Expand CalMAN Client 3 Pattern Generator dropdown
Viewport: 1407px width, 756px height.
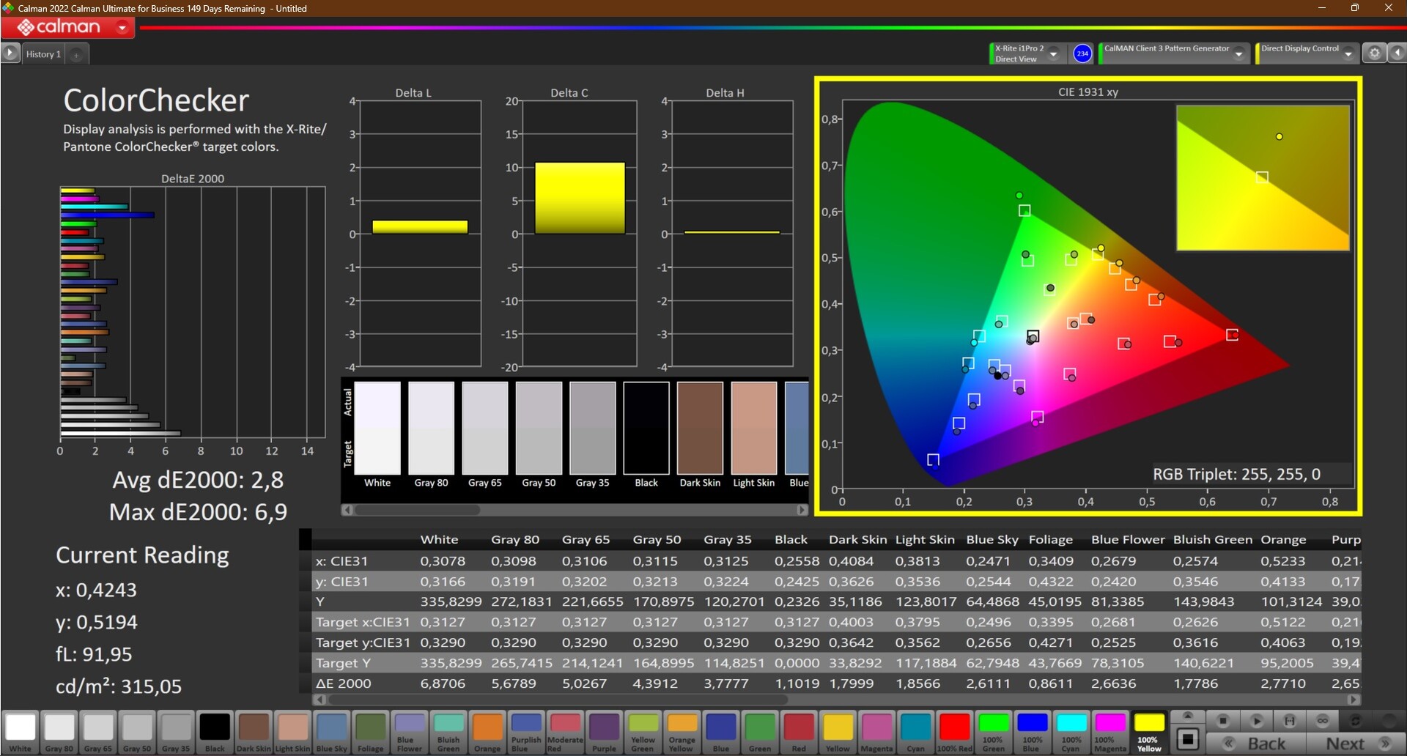(x=1238, y=53)
